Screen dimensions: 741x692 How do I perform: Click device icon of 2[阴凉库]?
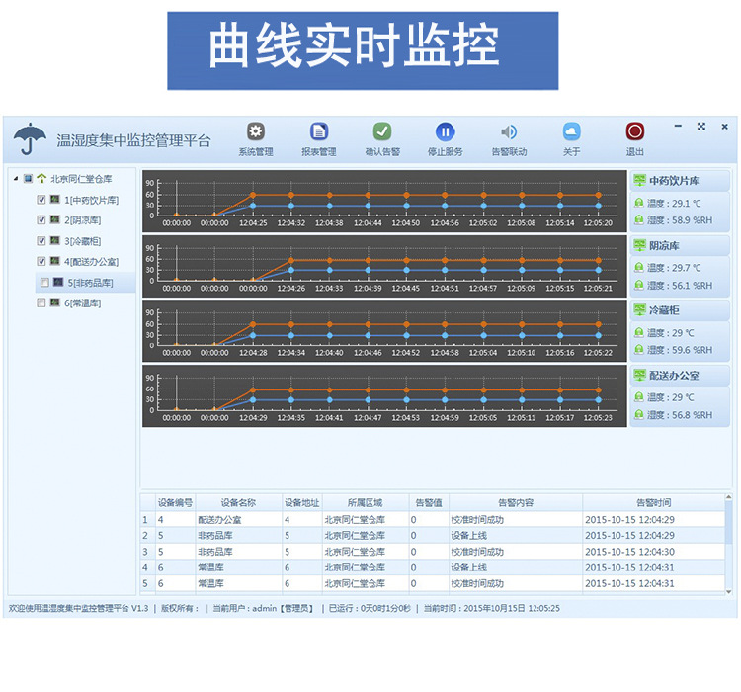(x=55, y=219)
